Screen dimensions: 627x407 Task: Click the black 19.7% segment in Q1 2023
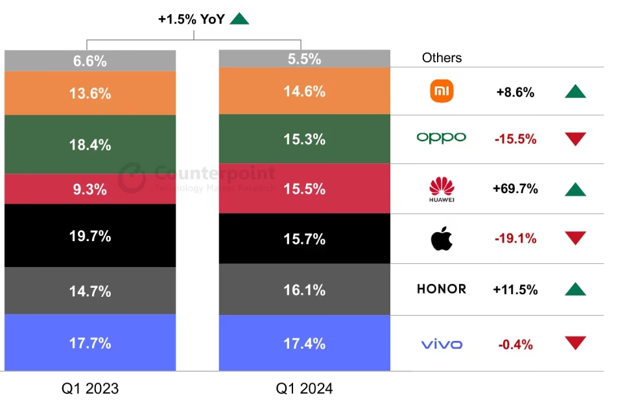pyautogui.click(x=90, y=235)
